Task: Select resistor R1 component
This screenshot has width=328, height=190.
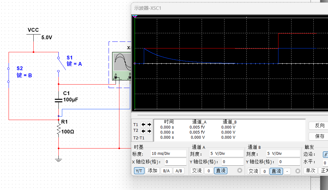Action: point(59,129)
